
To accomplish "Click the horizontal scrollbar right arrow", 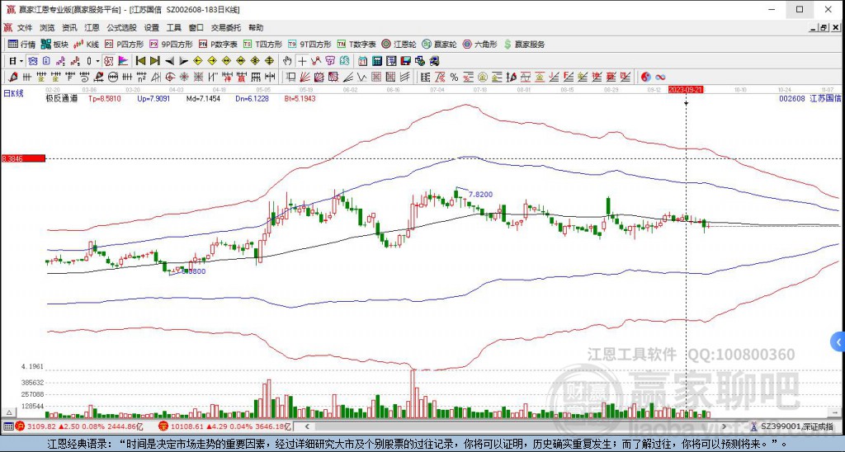I will point(724,426).
